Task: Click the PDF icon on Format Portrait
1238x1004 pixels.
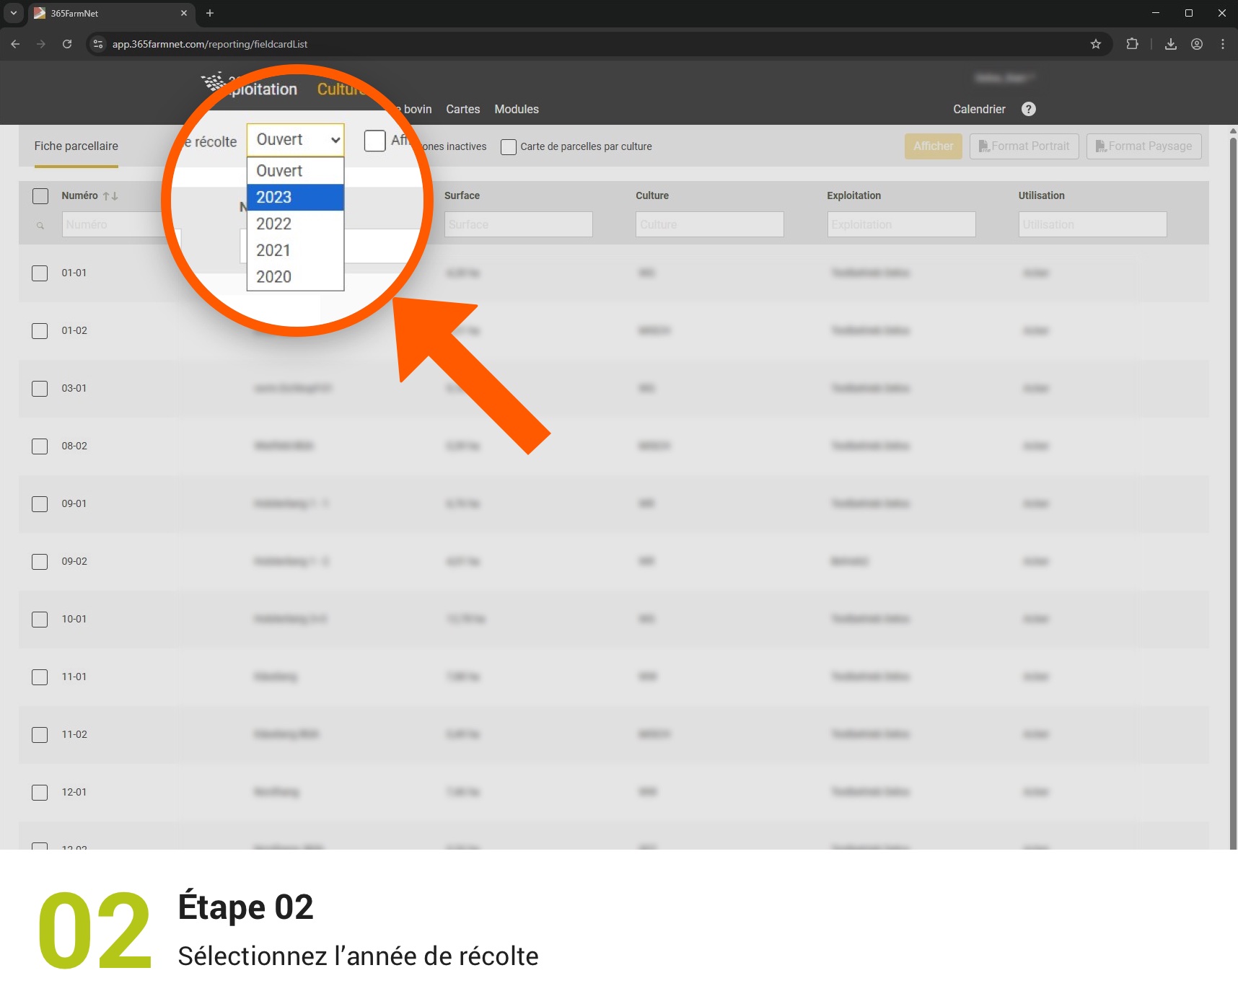Action: (x=985, y=146)
